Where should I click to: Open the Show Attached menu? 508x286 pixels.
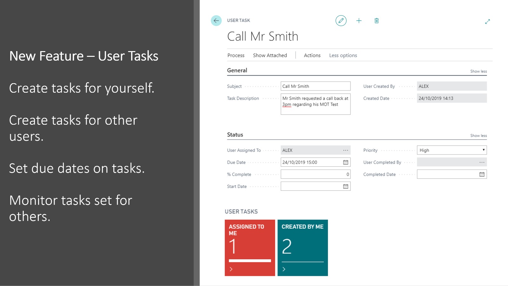270,55
